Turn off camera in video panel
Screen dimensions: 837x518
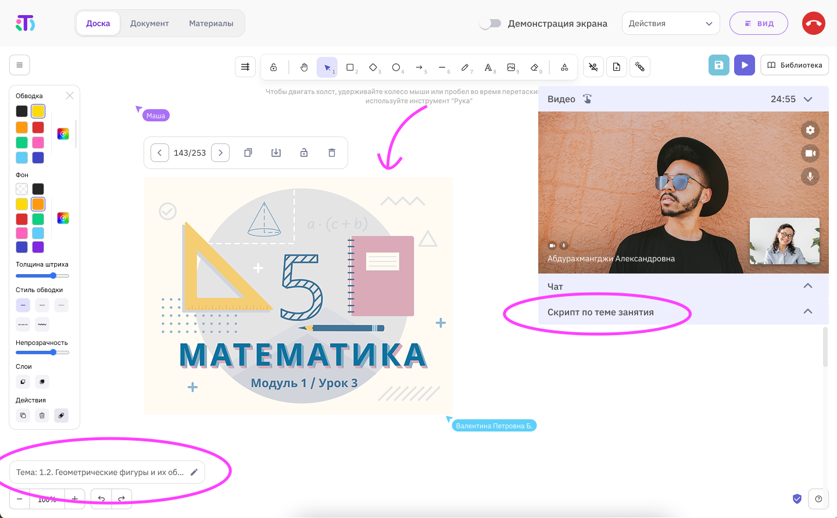[810, 153]
